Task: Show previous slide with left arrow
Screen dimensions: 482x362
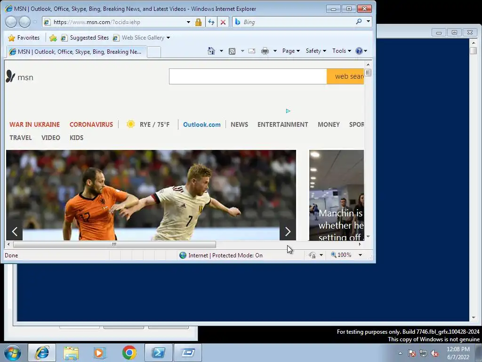Action: 15,231
